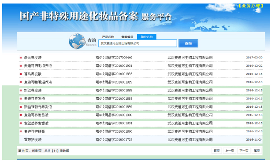Select record number 鄂G妆网备字2016001829

click(114, 82)
